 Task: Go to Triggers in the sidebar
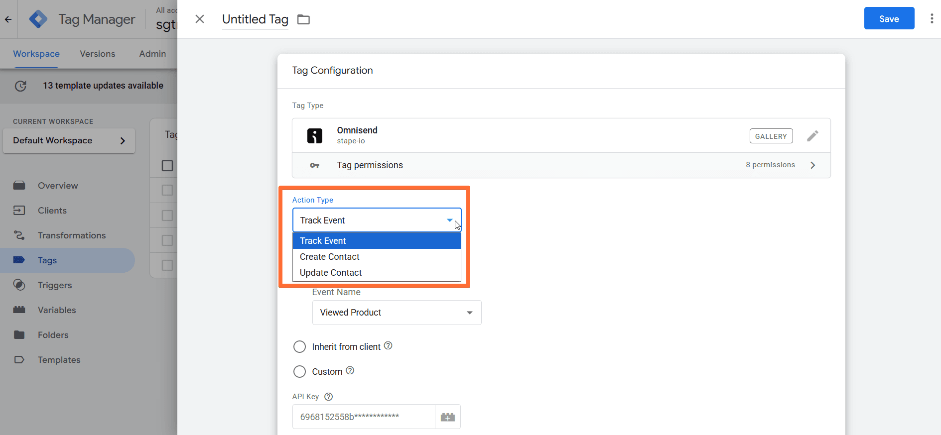(x=55, y=285)
